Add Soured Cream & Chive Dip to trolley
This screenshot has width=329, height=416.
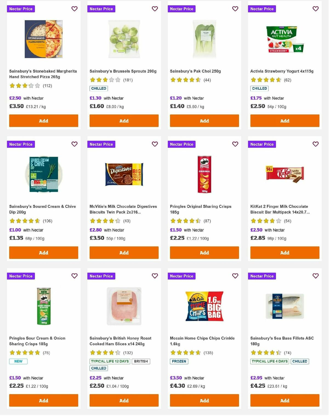point(43,252)
